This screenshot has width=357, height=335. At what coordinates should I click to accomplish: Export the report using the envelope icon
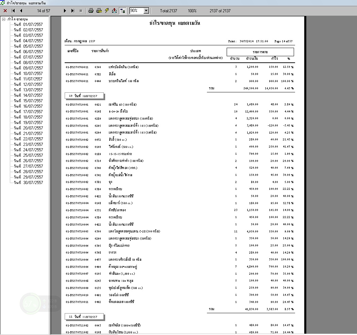(x=115, y=11)
